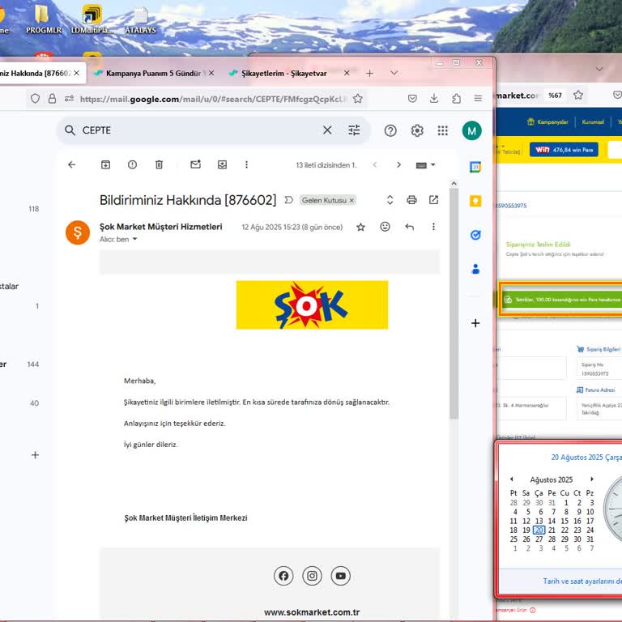Open the Firefox application menu
This screenshot has height=622, width=622.
pos(478,98)
